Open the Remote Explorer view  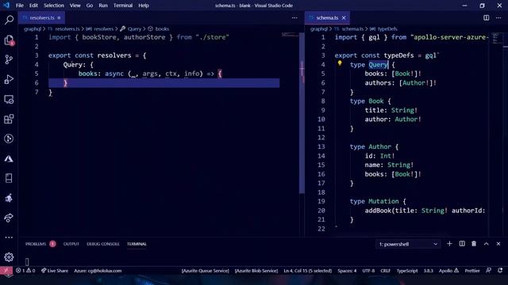click(x=9, y=99)
